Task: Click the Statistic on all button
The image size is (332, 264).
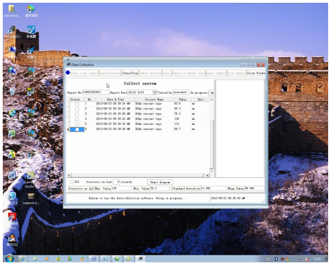Action: click(x=81, y=189)
